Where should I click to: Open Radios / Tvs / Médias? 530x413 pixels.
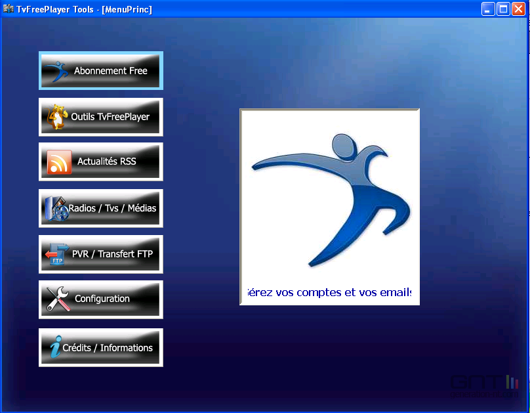click(x=101, y=208)
